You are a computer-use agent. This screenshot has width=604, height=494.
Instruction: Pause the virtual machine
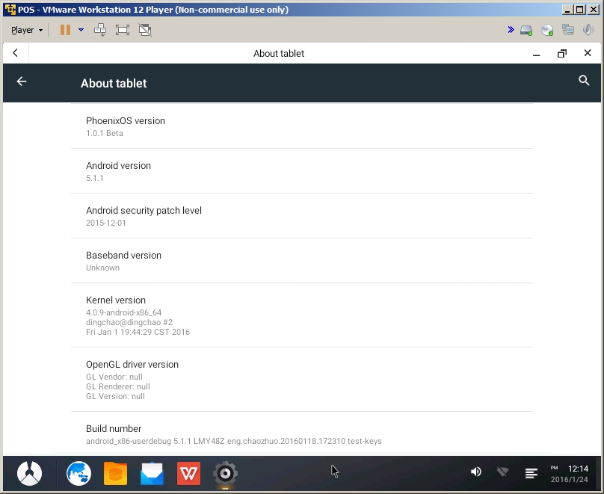(65, 30)
